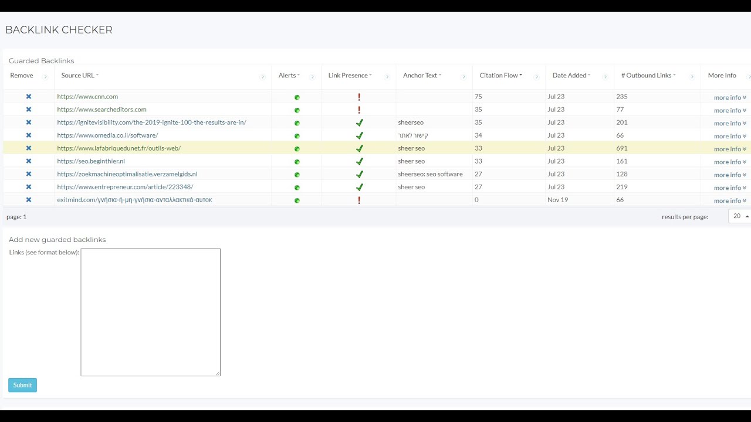
Task: Remove the cnn.com backlink with X icon
Action: pos(28,97)
